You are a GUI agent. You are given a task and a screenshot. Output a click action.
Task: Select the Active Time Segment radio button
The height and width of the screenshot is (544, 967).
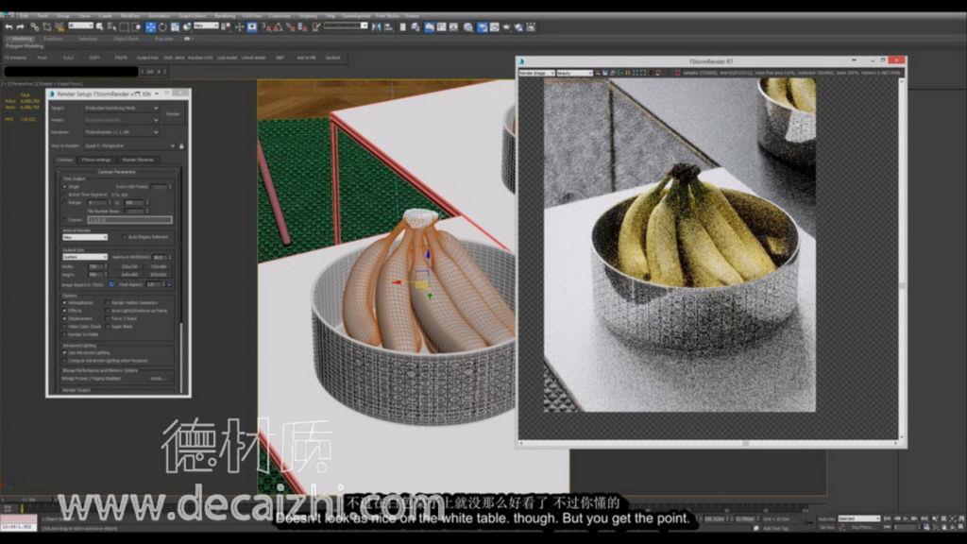65,195
